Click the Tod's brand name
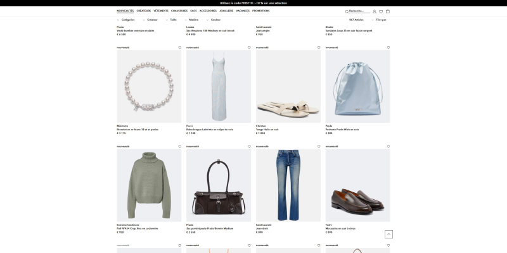The height and width of the screenshot is (253, 507). click(329, 225)
